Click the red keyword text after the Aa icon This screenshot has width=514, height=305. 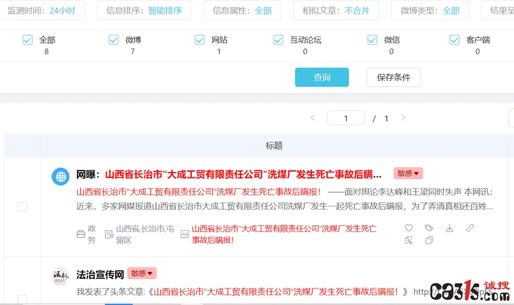(x=284, y=234)
